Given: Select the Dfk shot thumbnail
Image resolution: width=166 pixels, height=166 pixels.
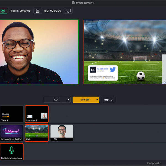Looking at the screenshot, I should point(62,133).
